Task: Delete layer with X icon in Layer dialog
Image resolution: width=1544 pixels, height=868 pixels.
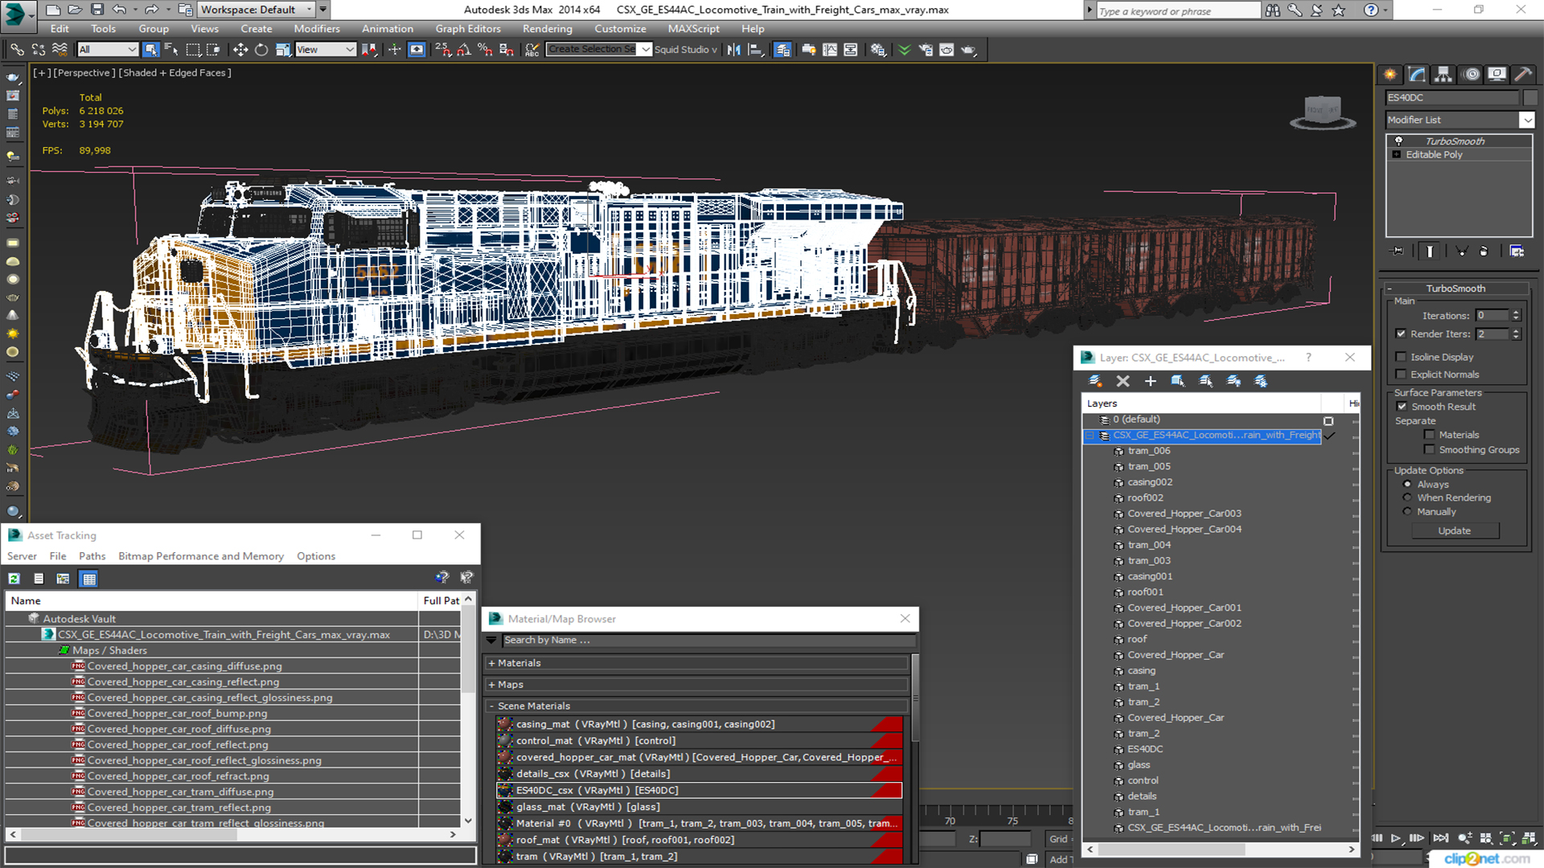Action: [x=1123, y=381]
